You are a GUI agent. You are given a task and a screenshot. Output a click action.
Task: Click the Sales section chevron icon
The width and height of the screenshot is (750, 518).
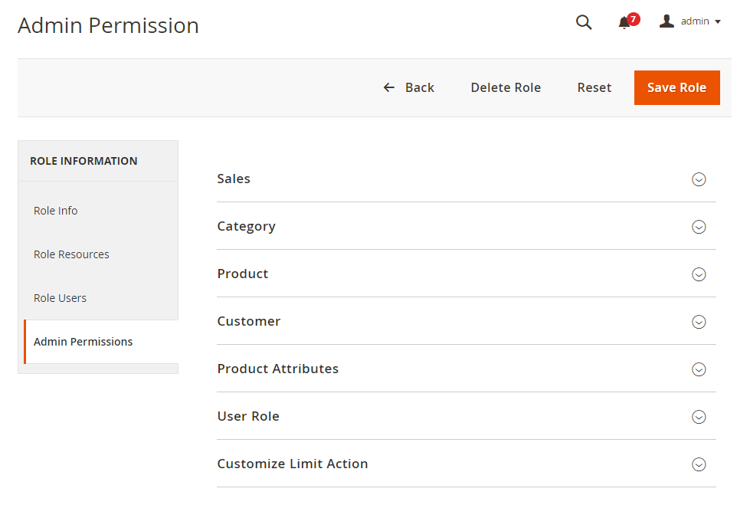click(x=698, y=179)
